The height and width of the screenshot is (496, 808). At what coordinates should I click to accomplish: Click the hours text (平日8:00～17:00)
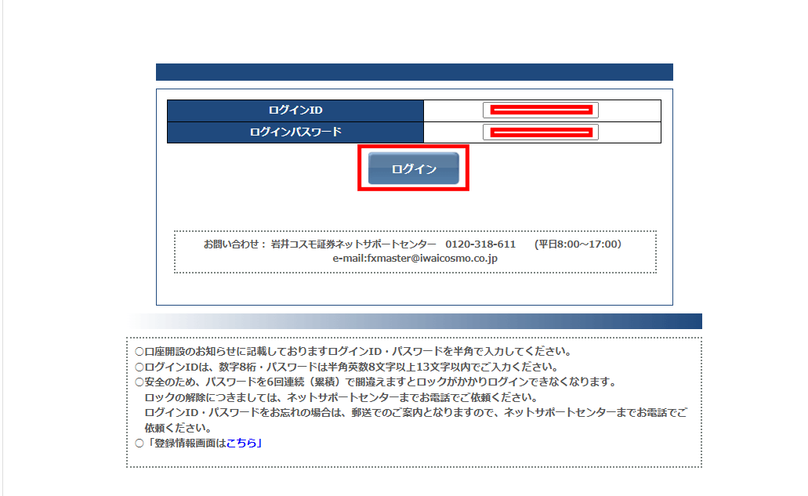click(578, 244)
